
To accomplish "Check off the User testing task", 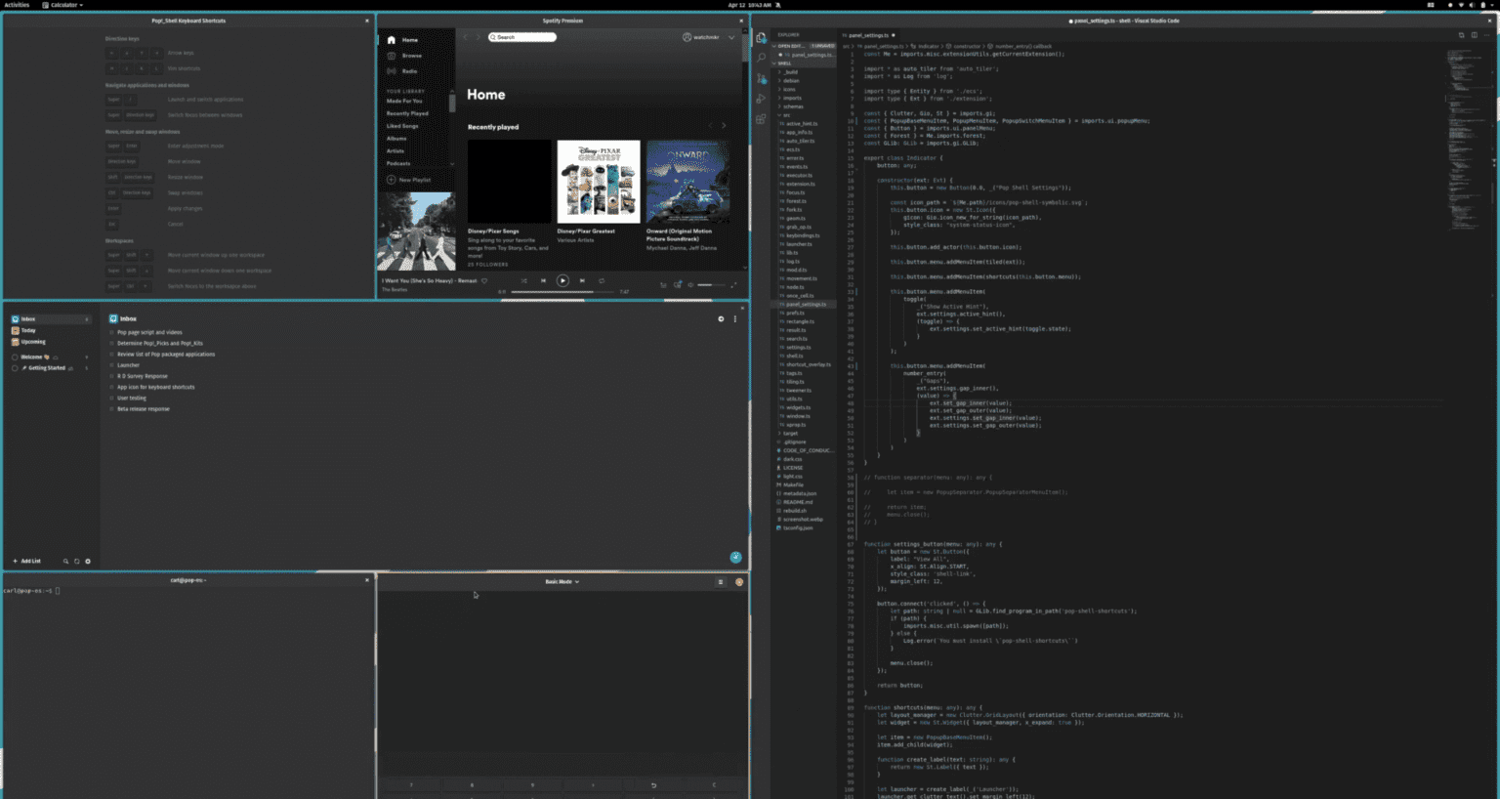I will pyautogui.click(x=113, y=398).
